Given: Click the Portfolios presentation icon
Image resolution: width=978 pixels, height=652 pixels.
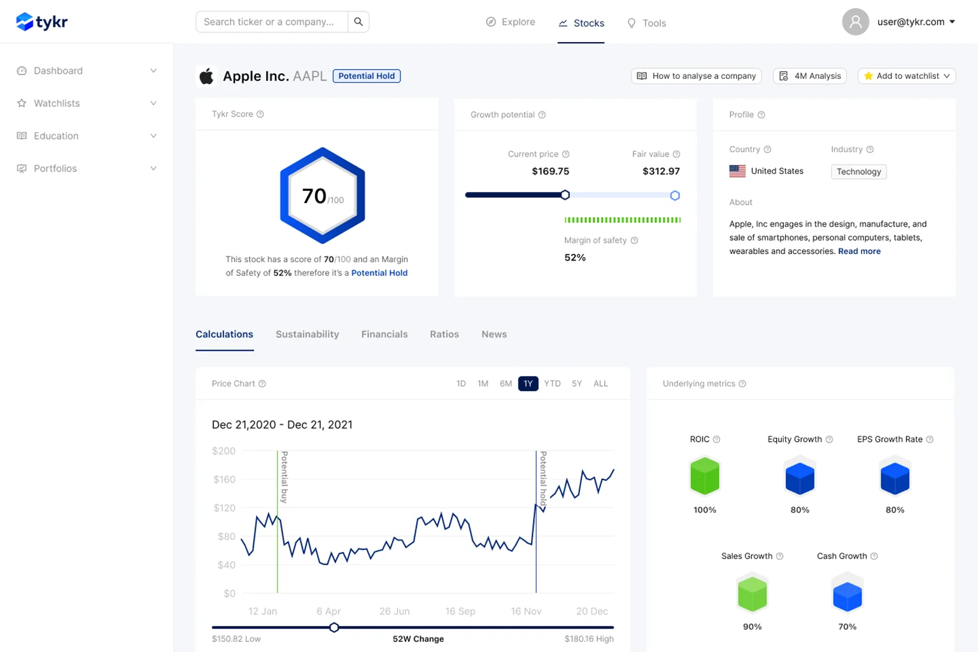Looking at the screenshot, I should point(22,168).
